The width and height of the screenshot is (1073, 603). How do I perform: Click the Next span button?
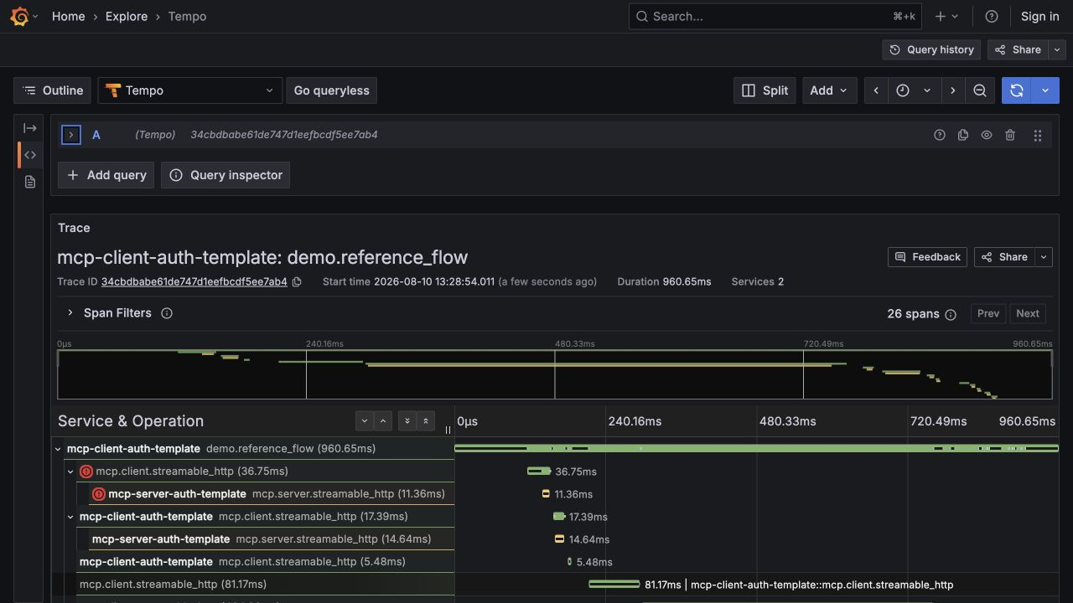(x=1028, y=314)
